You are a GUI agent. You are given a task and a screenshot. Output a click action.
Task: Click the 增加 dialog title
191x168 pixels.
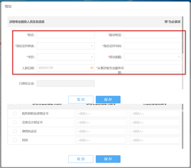(8, 6)
